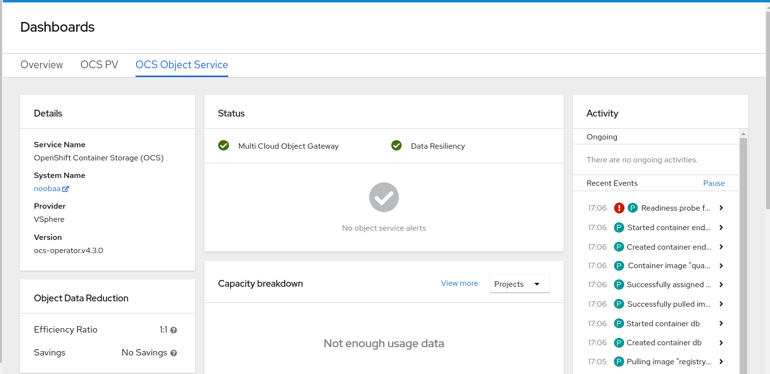Open the Projects dropdown in Capacity breakdown

point(519,284)
